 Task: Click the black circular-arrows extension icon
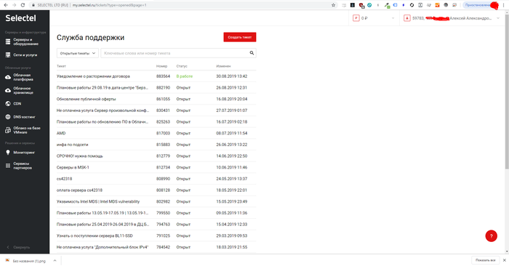point(412,5)
